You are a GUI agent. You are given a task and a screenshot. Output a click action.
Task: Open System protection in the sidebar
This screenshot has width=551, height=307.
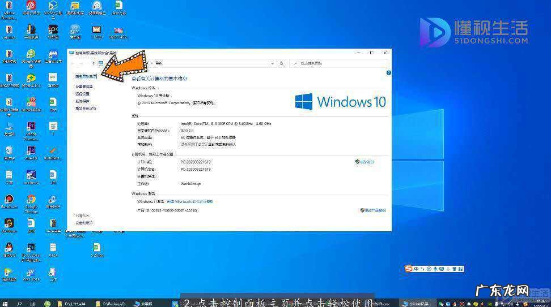coord(82,101)
